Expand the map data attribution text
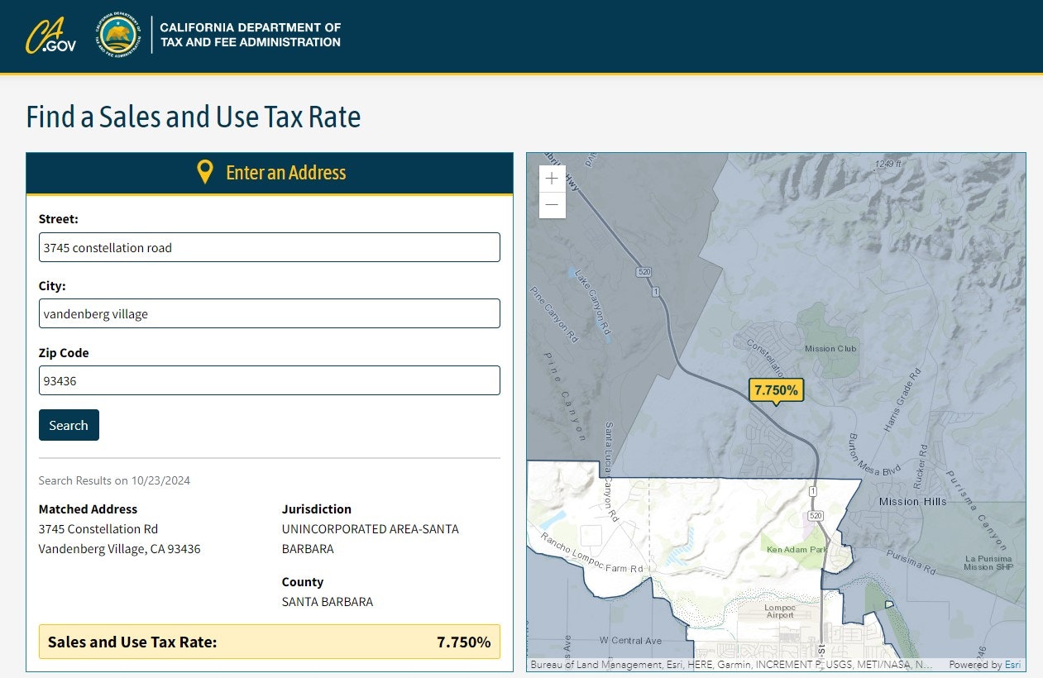The width and height of the screenshot is (1043, 678). coord(730,664)
